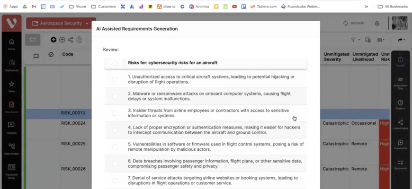Select checkbox for Insider threats risk

[115, 113]
